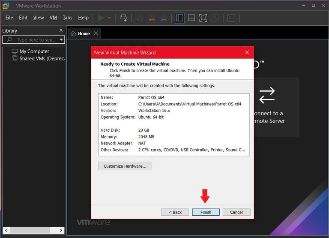Open the power options dropdown arrow
The width and height of the screenshot is (329, 238).
pyautogui.click(x=109, y=18)
